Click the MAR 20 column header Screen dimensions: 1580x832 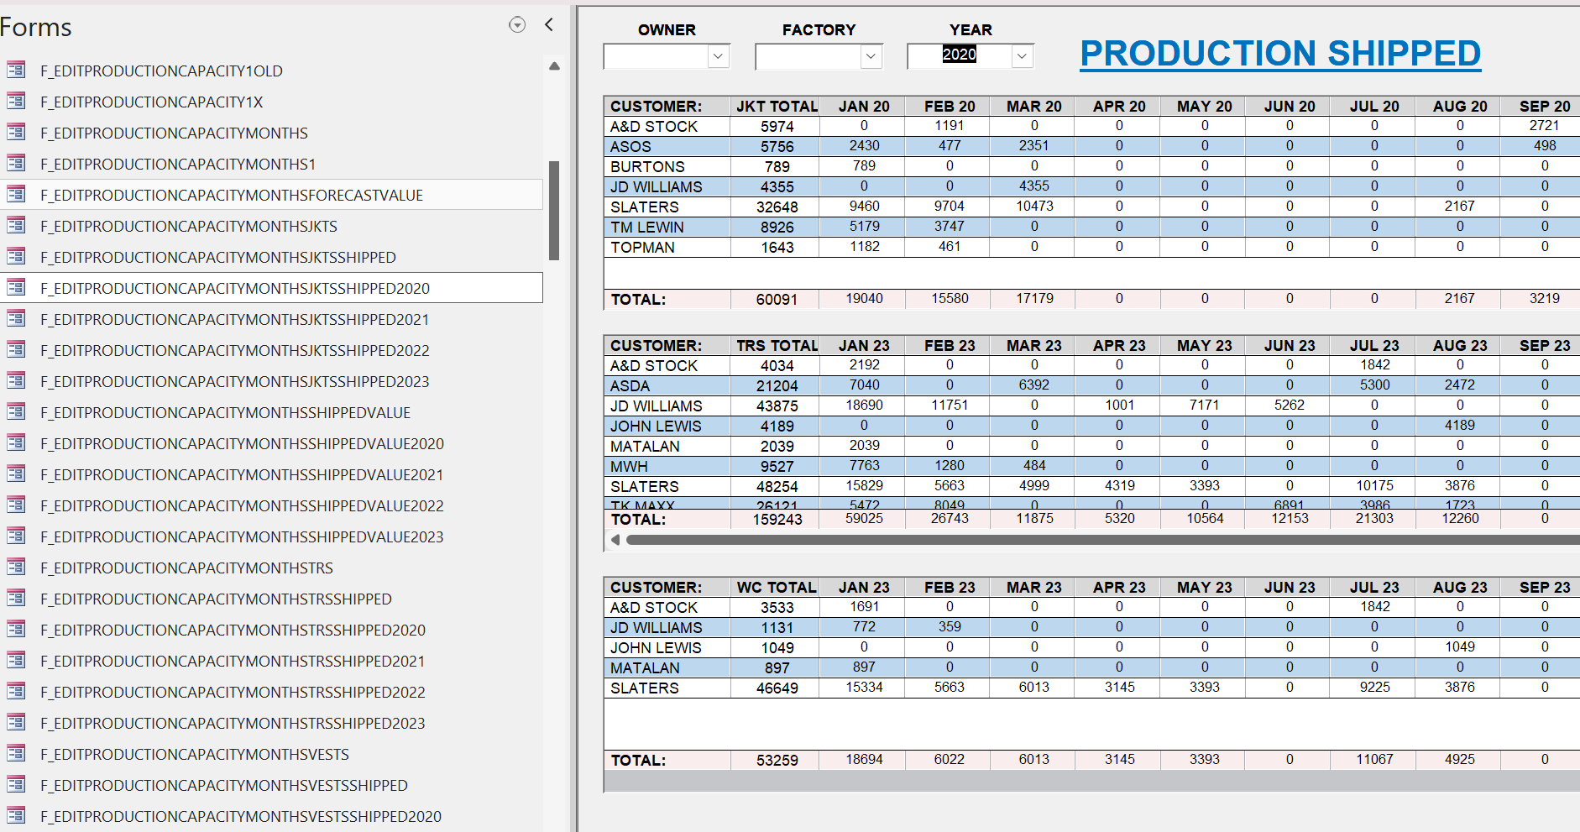(1034, 106)
